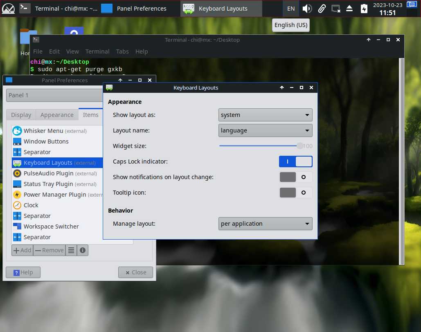Image resolution: width=421 pixels, height=332 pixels.
Task: Click the workspace switcher icon in top corner
Action: (412, 4)
